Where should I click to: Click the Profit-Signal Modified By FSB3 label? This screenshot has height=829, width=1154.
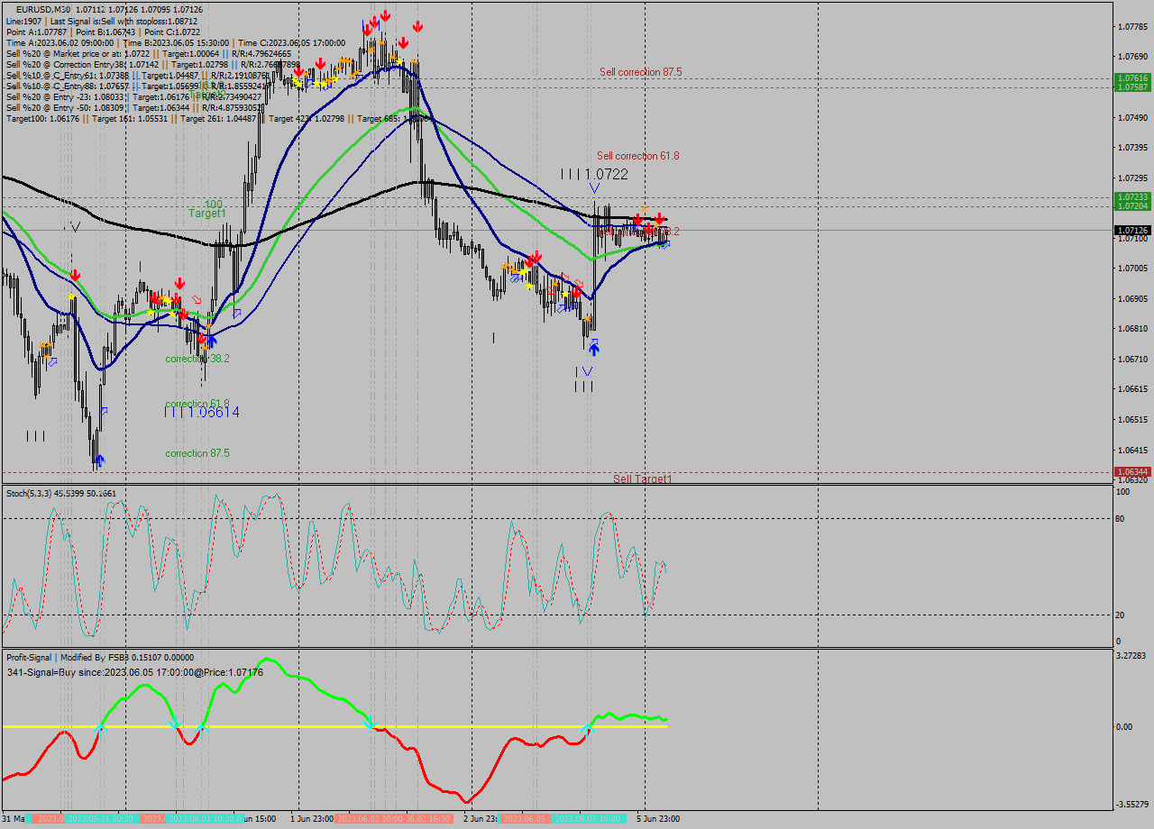click(56, 657)
